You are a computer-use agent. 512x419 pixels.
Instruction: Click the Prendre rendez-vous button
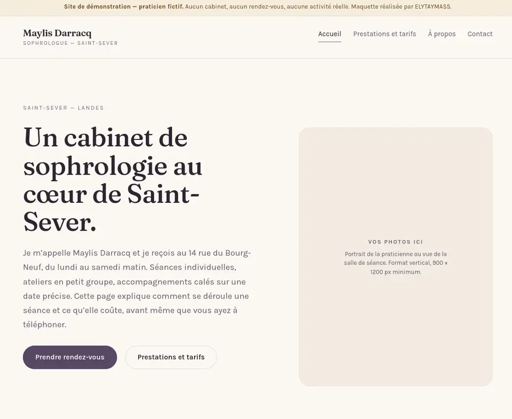(70, 357)
